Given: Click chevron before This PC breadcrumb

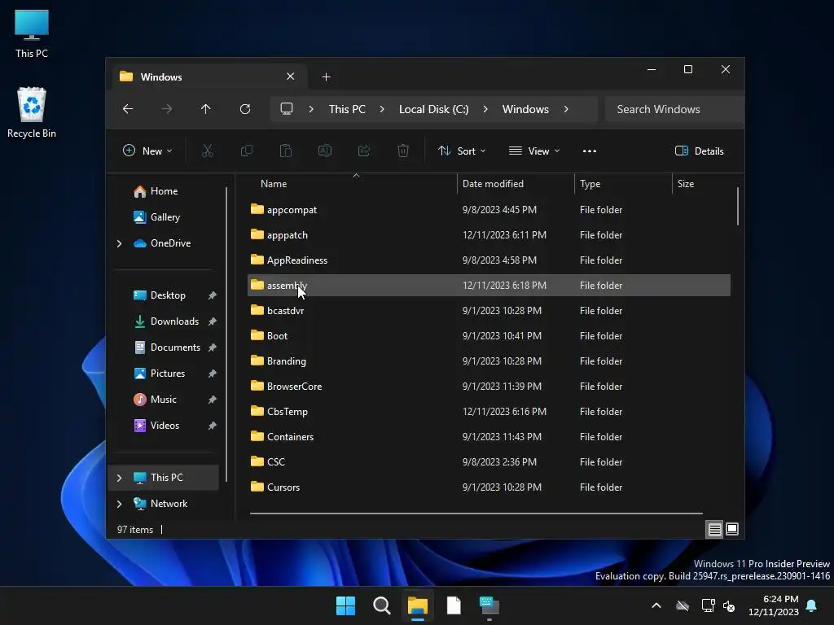Looking at the screenshot, I should point(311,109).
